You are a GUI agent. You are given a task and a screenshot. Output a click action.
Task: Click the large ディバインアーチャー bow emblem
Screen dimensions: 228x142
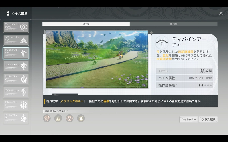pos(162,43)
